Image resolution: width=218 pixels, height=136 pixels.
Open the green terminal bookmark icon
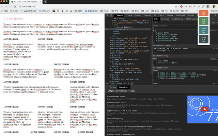point(54,11)
